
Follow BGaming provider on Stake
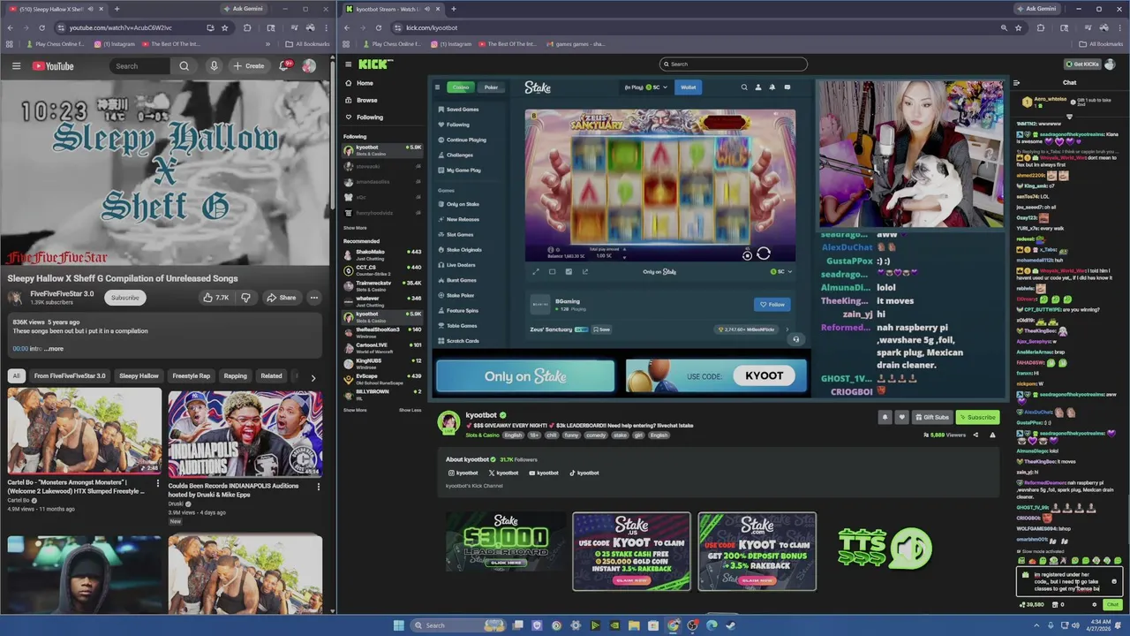(x=772, y=305)
